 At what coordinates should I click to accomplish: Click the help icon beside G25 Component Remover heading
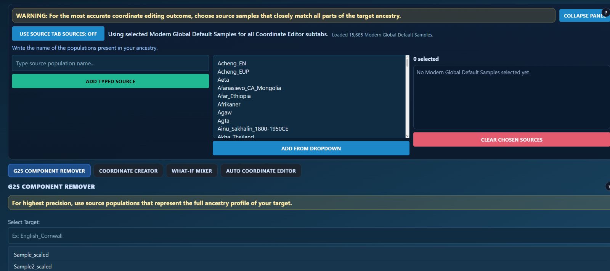(608, 186)
